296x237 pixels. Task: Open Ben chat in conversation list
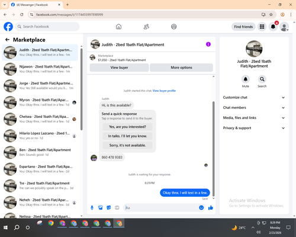(40, 152)
